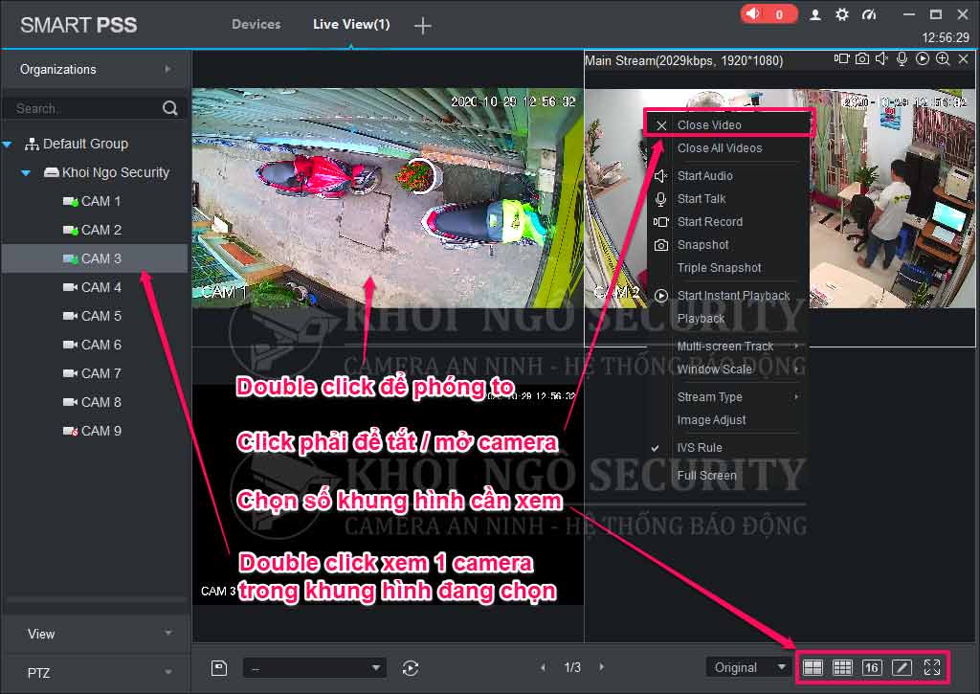Select Image Adjust in the context menu

(x=728, y=420)
